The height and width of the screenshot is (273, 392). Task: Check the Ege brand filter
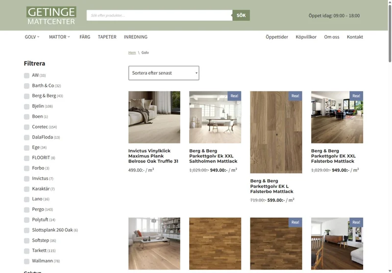(x=27, y=148)
